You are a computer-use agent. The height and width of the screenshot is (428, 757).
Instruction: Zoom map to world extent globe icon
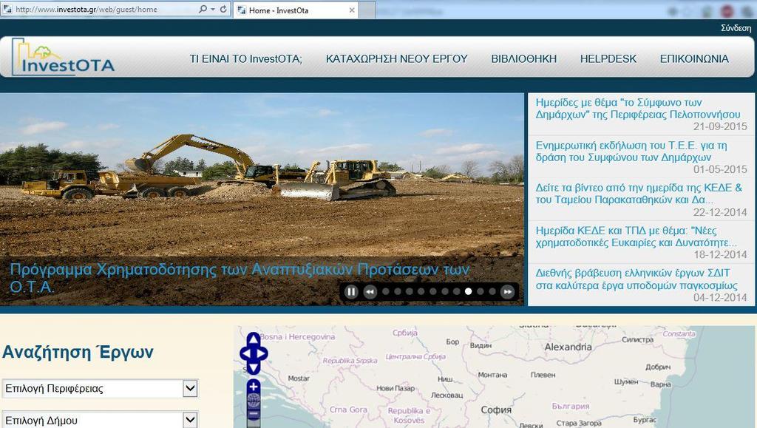click(254, 401)
